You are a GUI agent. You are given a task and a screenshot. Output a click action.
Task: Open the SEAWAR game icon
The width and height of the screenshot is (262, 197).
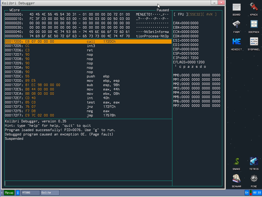click(236, 179)
